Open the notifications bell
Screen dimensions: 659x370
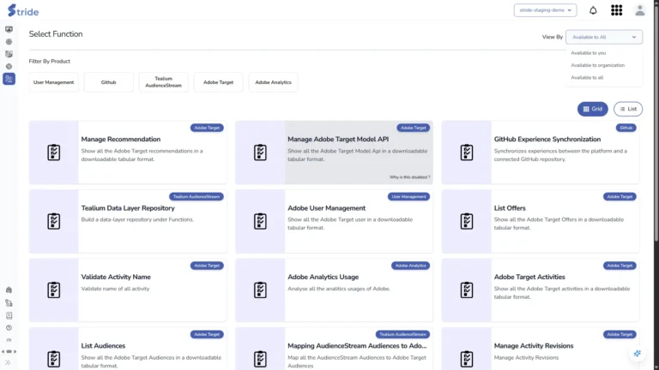tap(593, 10)
